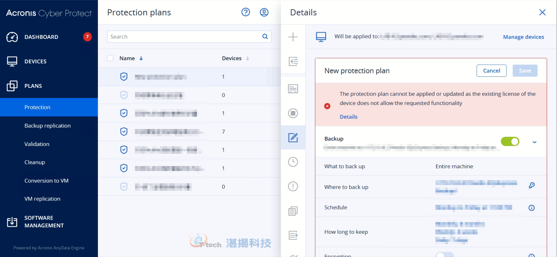Open the help question mark icon
This screenshot has width=557, height=257.
point(246,12)
